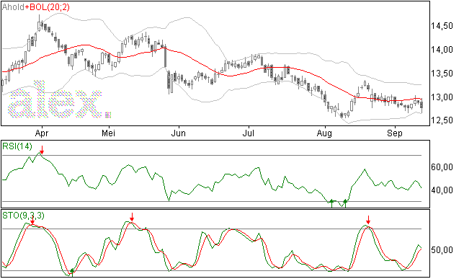Click the 50,00 value on the STO scale

pyautogui.click(x=442, y=250)
